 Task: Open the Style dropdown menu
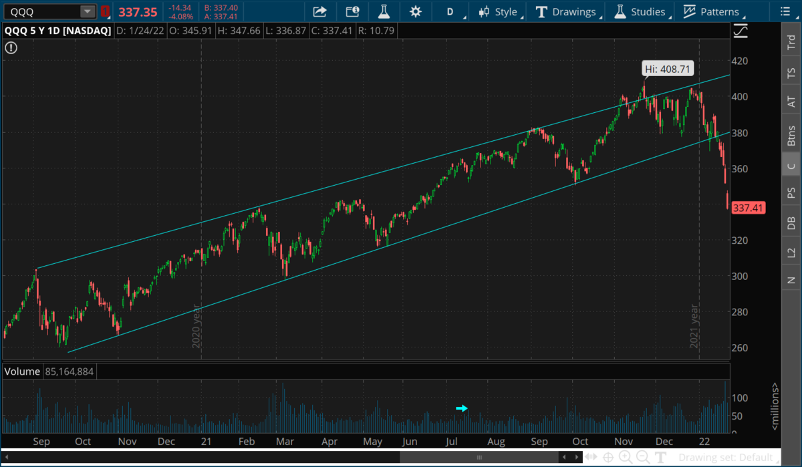pos(501,11)
